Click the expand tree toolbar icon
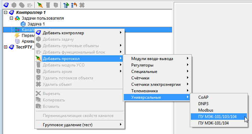 tap(66, 5)
